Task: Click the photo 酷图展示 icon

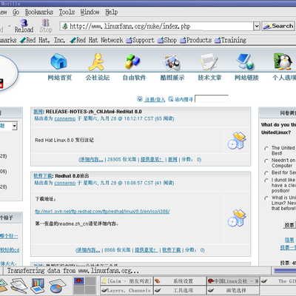Action: (x=172, y=62)
